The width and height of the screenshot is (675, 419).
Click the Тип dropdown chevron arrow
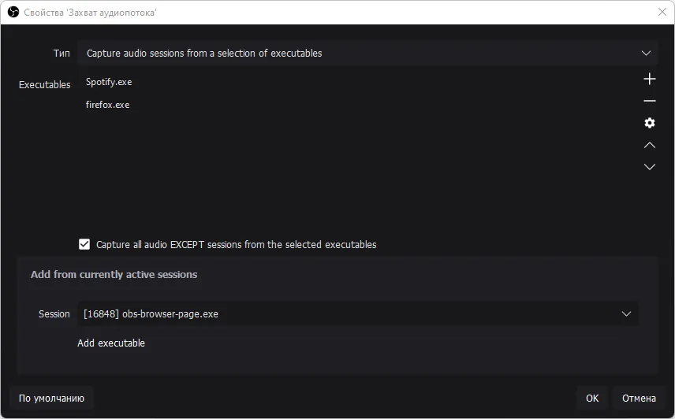pos(646,54)
